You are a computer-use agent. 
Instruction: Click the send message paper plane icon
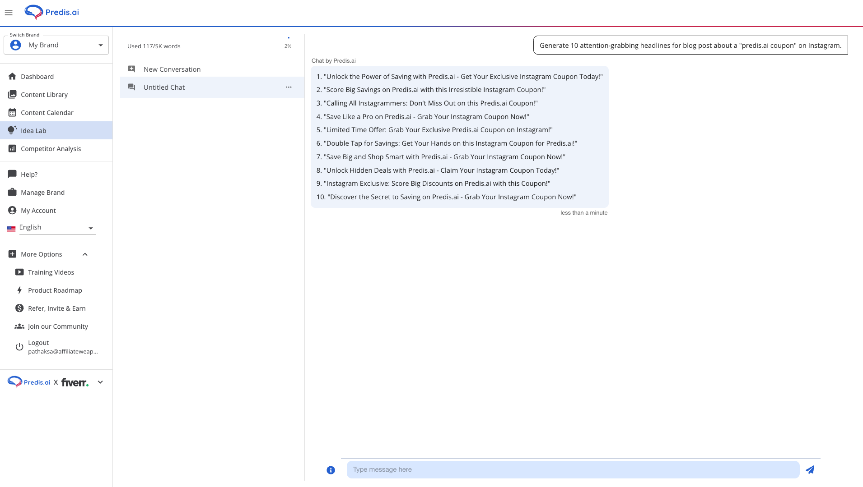(x=810, y=470)
